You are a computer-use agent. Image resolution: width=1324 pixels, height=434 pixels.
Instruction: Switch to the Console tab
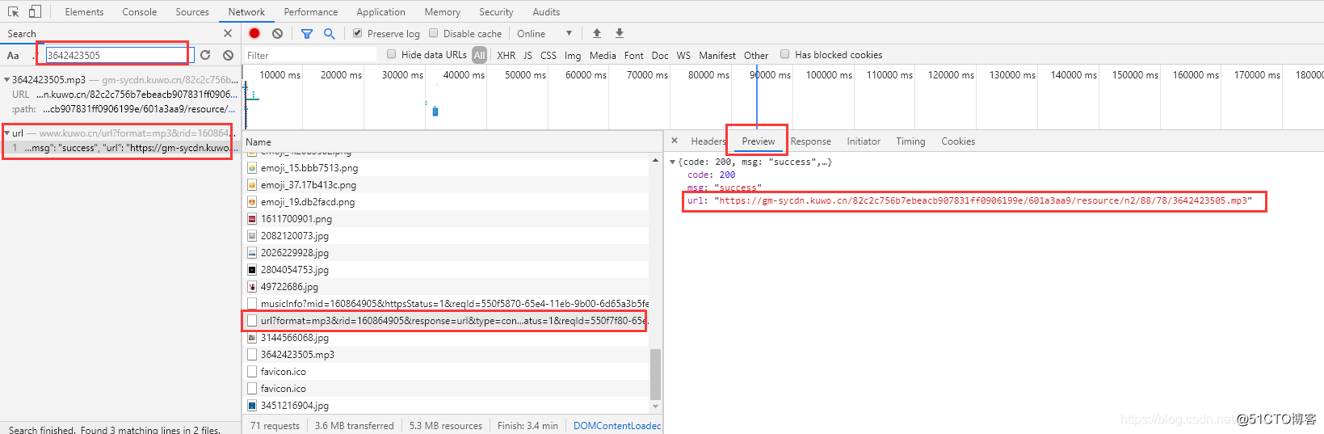click(140, 11)
